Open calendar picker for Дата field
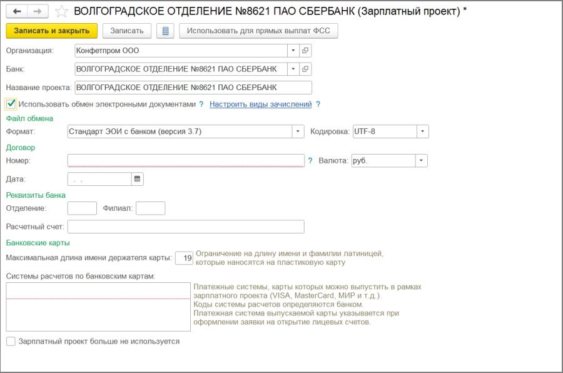Viewport: 563px width, 373px height. (x=137, y=179)
